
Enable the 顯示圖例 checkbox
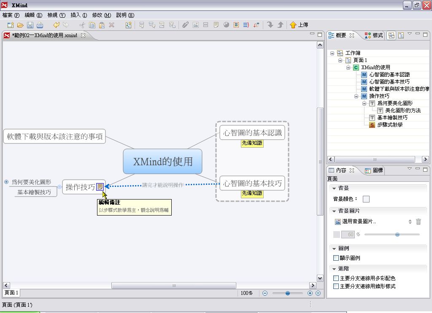pyautogui.click(x=336, y=258)
